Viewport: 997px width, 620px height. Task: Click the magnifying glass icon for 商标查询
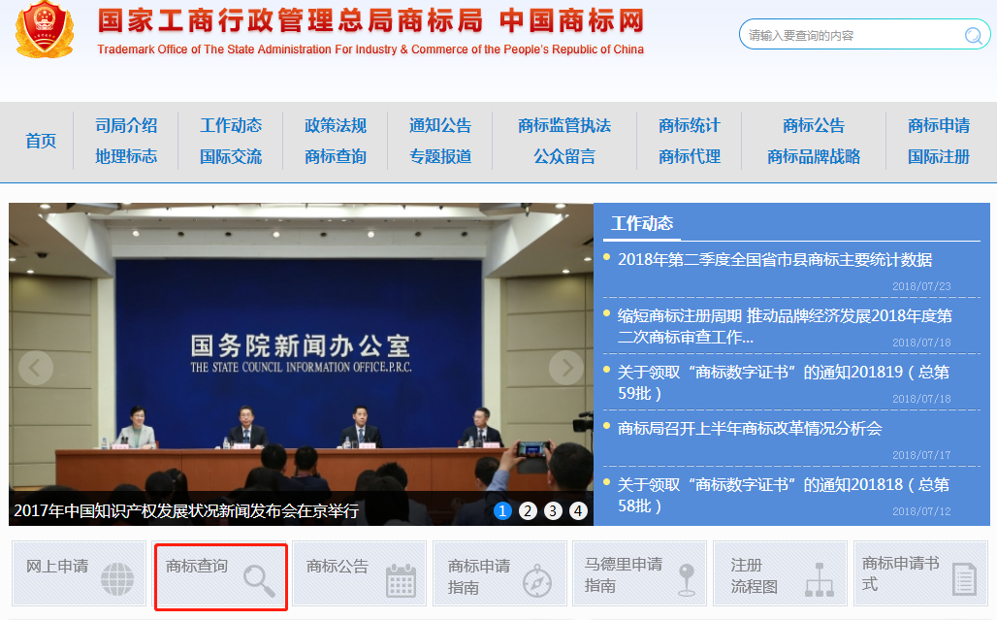(259, 579)
